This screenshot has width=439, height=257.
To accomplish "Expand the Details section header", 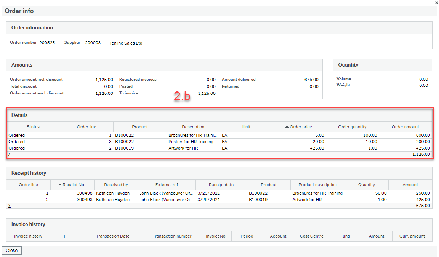I will coord(19,115).
